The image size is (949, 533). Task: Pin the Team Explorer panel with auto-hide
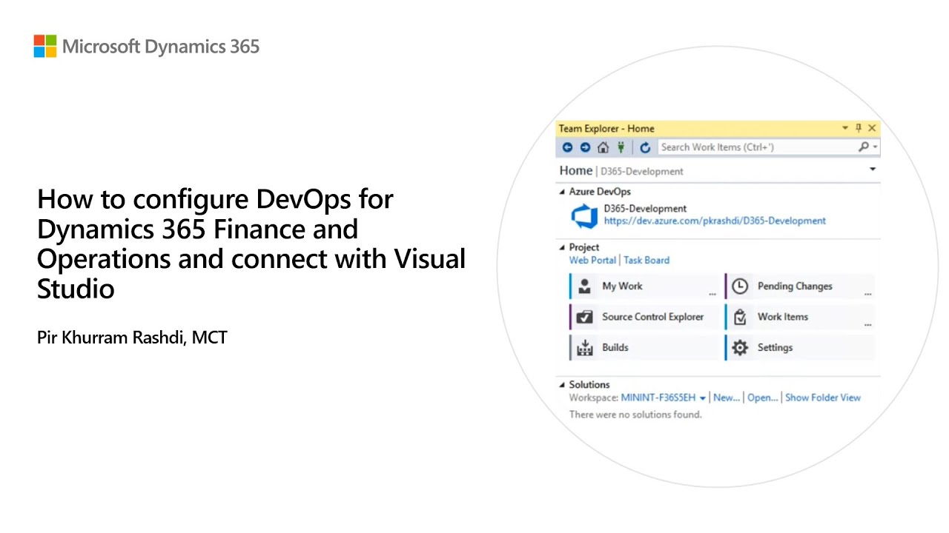click(859, 128)
